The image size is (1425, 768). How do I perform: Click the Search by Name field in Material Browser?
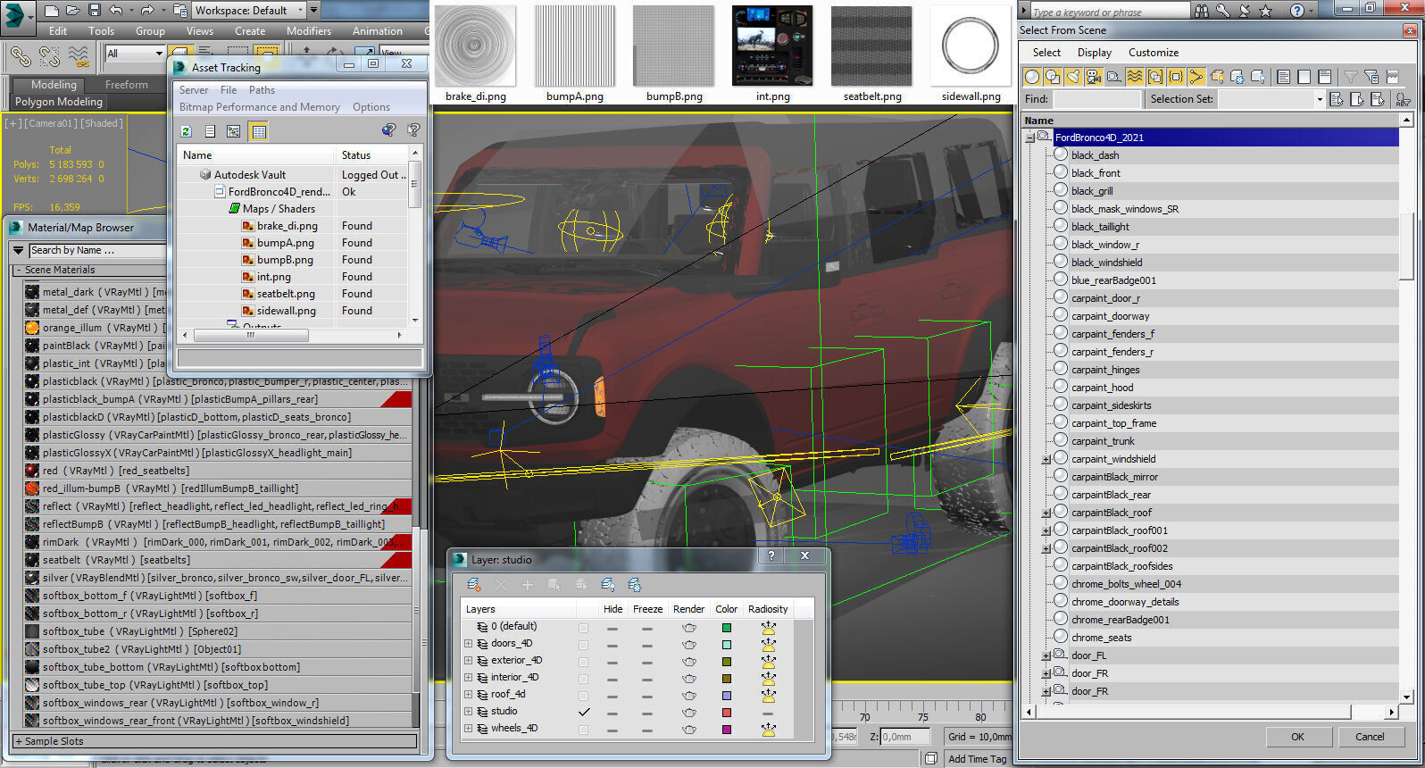point(96,251)
